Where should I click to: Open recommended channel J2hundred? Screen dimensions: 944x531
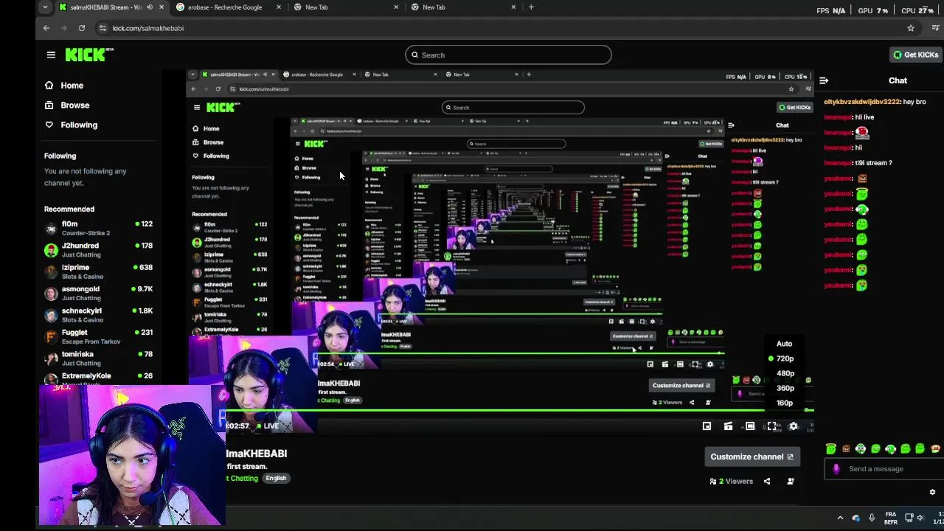pyautogui.click(x=98, y=250)
